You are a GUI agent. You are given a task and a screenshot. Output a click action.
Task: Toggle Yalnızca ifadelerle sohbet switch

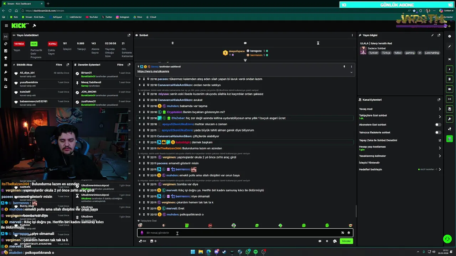pyautogui.click(x=438, y=133)
